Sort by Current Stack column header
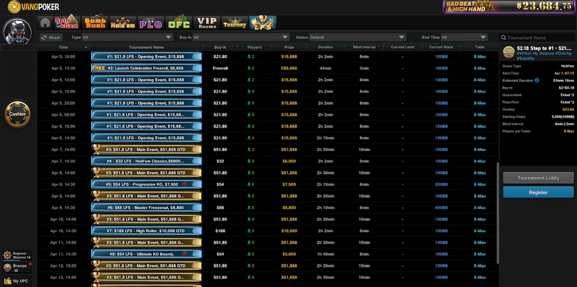 441,47
